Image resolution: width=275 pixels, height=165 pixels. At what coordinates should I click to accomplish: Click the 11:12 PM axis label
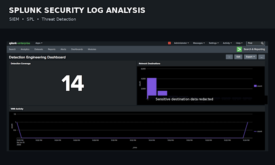click(x=133, y=140)
